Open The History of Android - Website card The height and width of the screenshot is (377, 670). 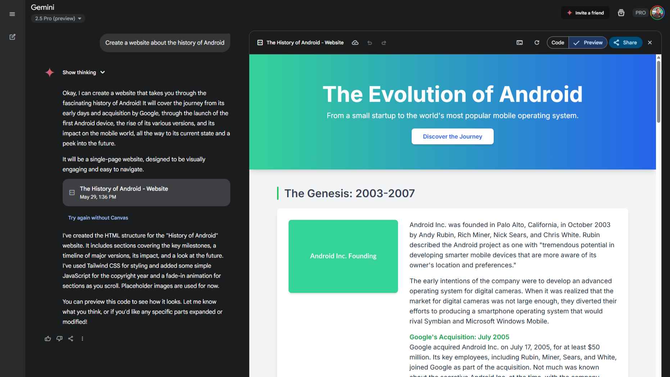click(146, 192)
